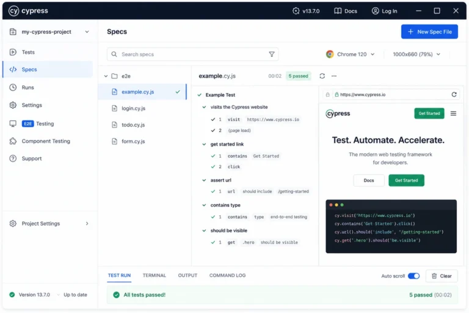This screenshot has width=469, height=313.
Task: Click the lock icon left of the URL bar
Action: [x=328, y=95]
